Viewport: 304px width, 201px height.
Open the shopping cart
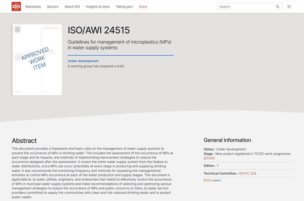point(289,7)
